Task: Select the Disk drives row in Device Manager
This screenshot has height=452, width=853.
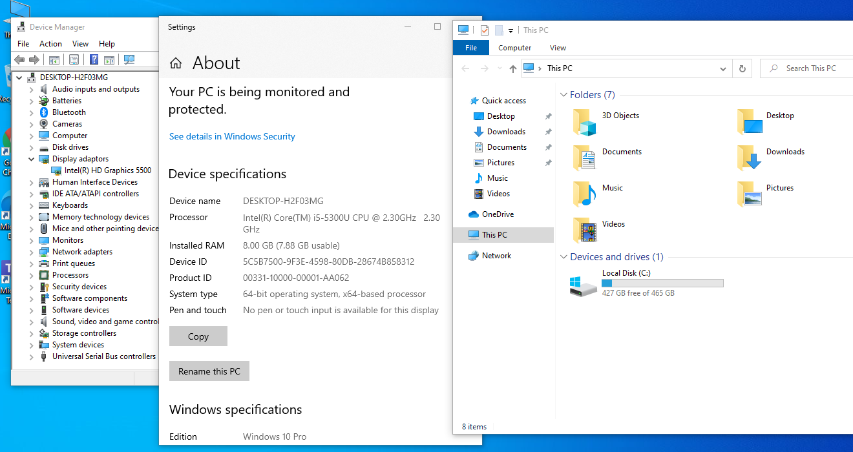Action: point(70,147)
